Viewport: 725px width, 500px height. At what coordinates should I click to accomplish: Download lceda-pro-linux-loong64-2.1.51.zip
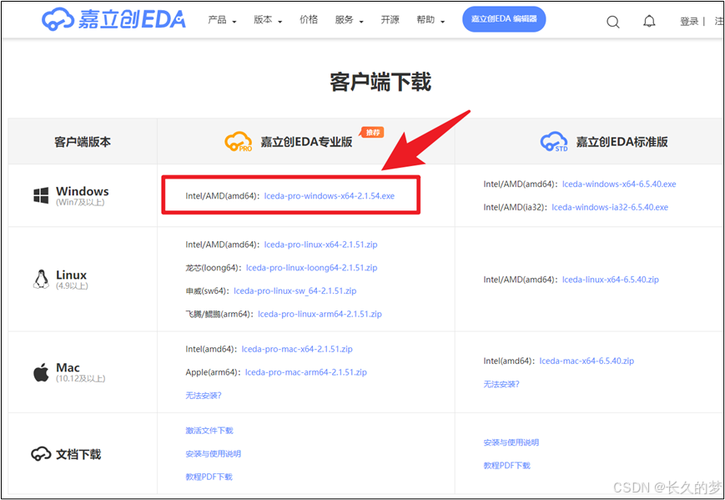click(312, 267)
